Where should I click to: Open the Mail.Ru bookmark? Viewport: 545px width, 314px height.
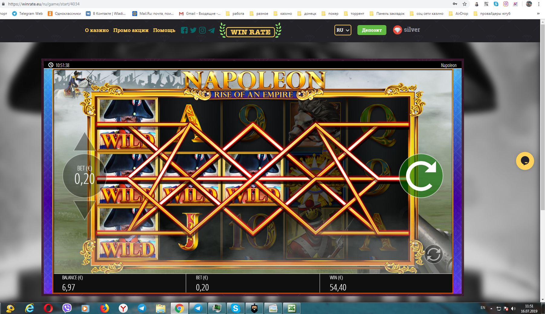(153, 14)
